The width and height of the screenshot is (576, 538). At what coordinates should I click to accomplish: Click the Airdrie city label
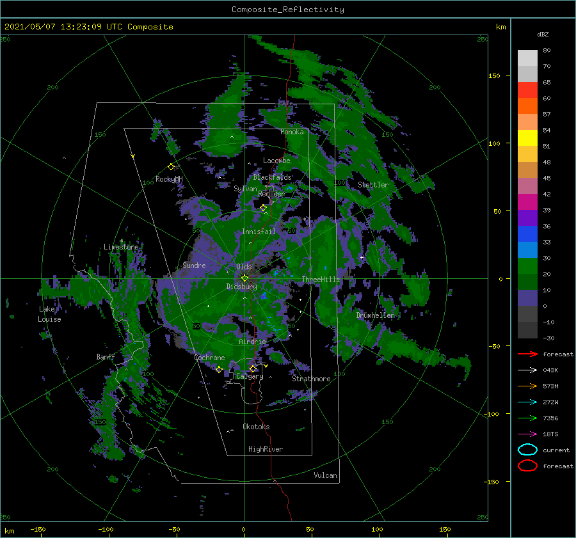point(252,342)
